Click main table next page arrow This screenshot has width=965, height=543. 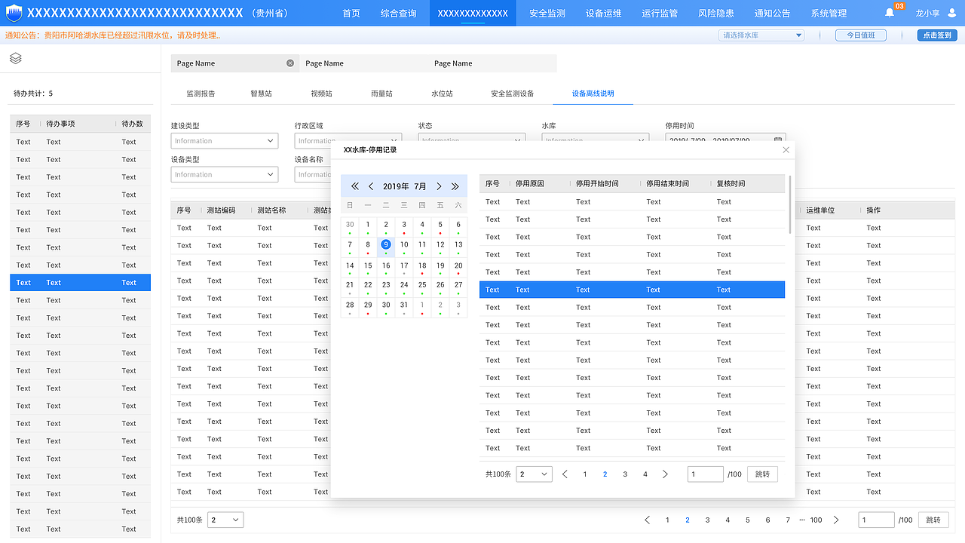(836, 520)
